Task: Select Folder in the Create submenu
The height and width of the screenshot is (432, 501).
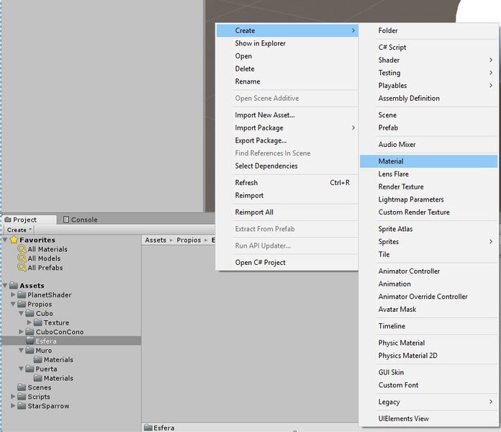Action: coord(428,31)
